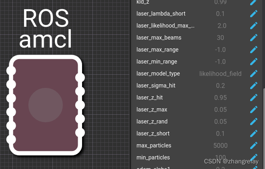Open the editor for laser_max_range via pencil
Viewport: 265px width, 169px height.
point(254,50)
